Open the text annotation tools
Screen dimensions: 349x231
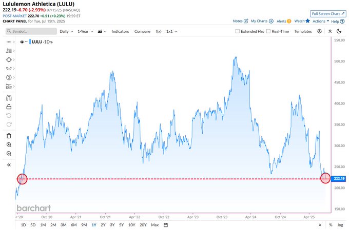point(9,51)
